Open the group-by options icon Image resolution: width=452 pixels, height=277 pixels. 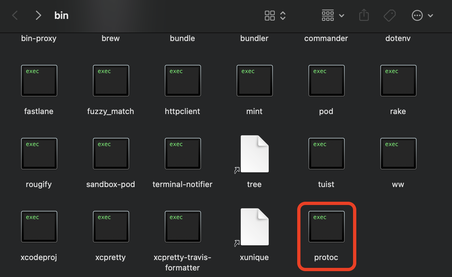click(328, 15)
